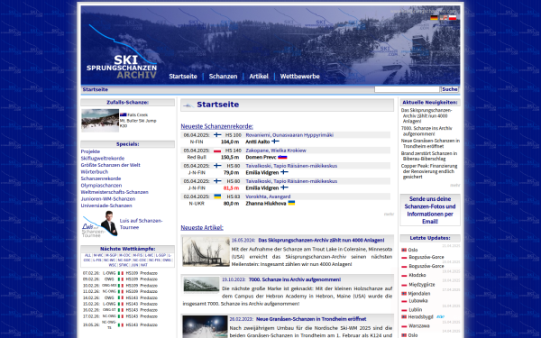Screen dimensions: 541x338
Task: Open the Olympiaschanzen link
Action: coord(101,185)
